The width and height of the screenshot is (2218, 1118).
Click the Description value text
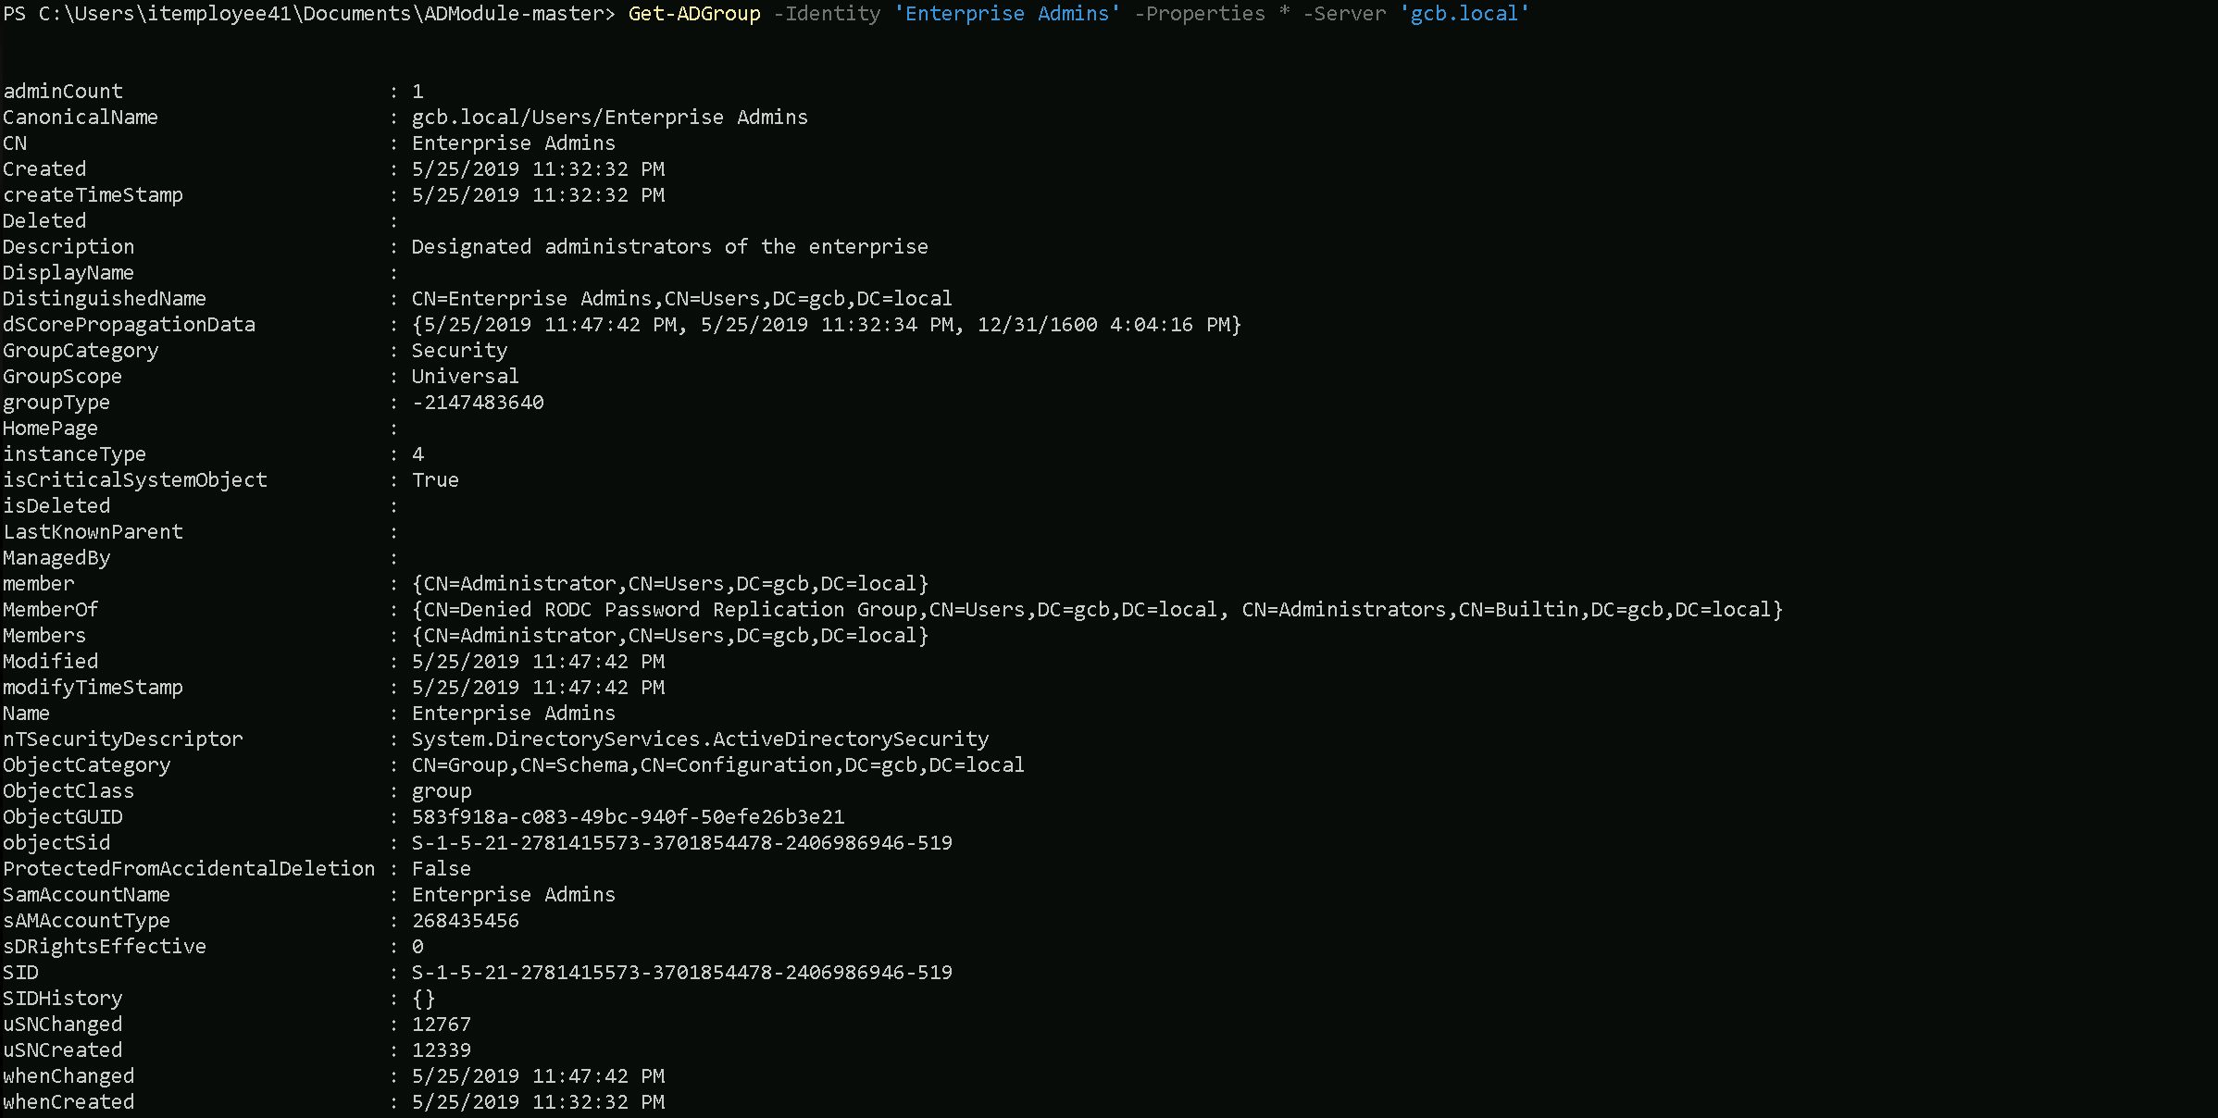[669, 247]
